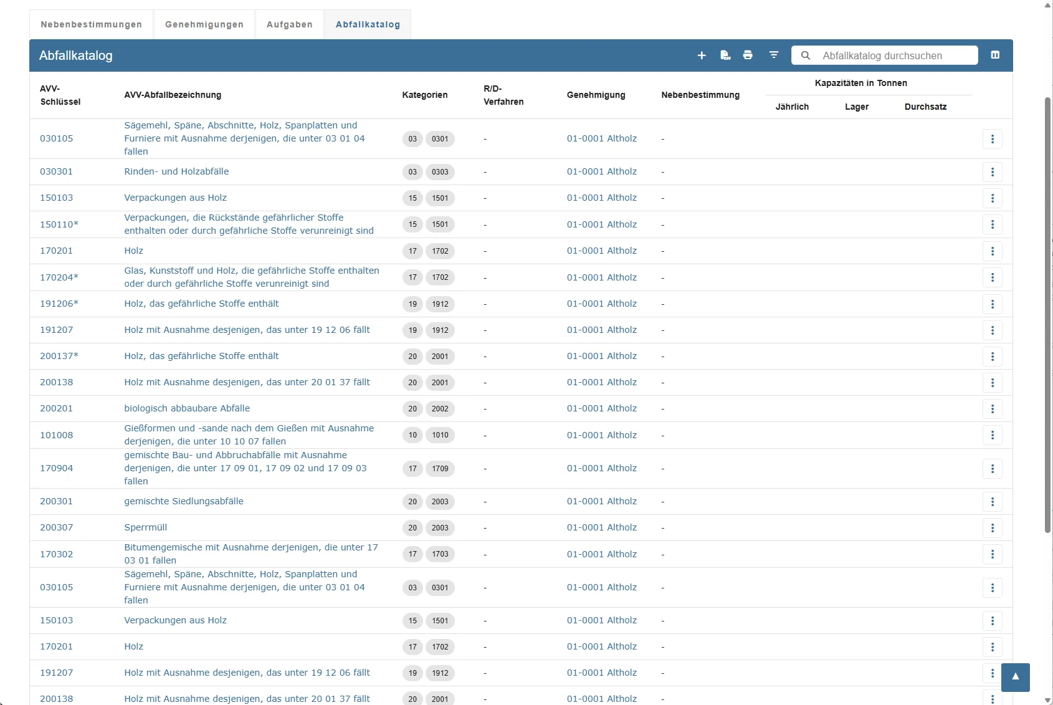
Task: Open AVV key 101008
Action: click(x=57, y=435)
